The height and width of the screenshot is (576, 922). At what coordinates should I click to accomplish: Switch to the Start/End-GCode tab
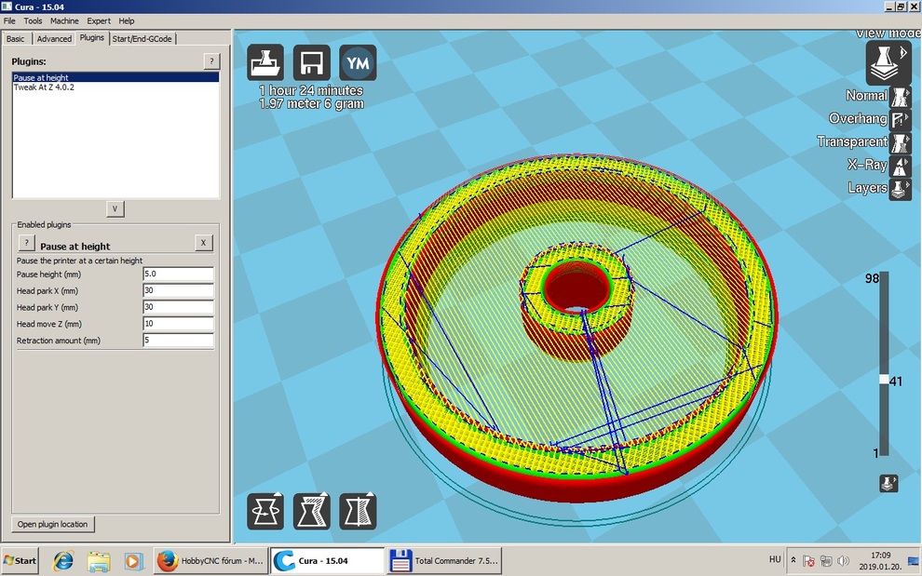point(142,38)
